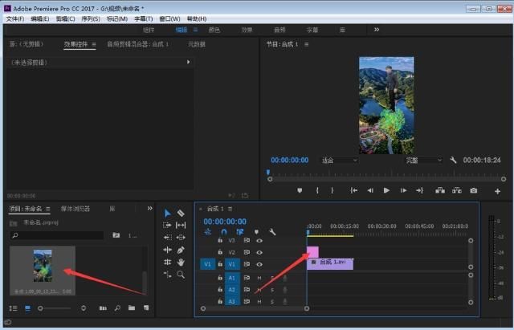Open the 完整 playback resolution dropdown
Image resolution: width=514 pixels, height=330 pixels.
424,160
